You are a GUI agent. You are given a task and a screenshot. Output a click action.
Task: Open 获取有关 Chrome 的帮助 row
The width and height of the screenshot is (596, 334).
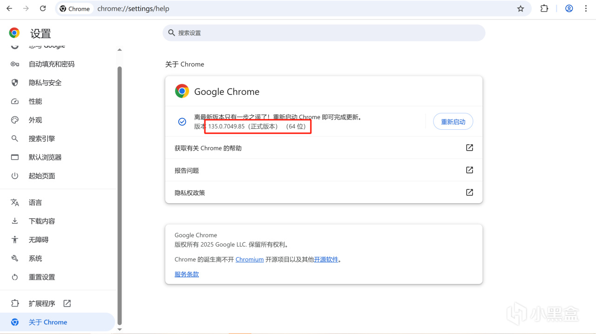click(x=324, y=148)
